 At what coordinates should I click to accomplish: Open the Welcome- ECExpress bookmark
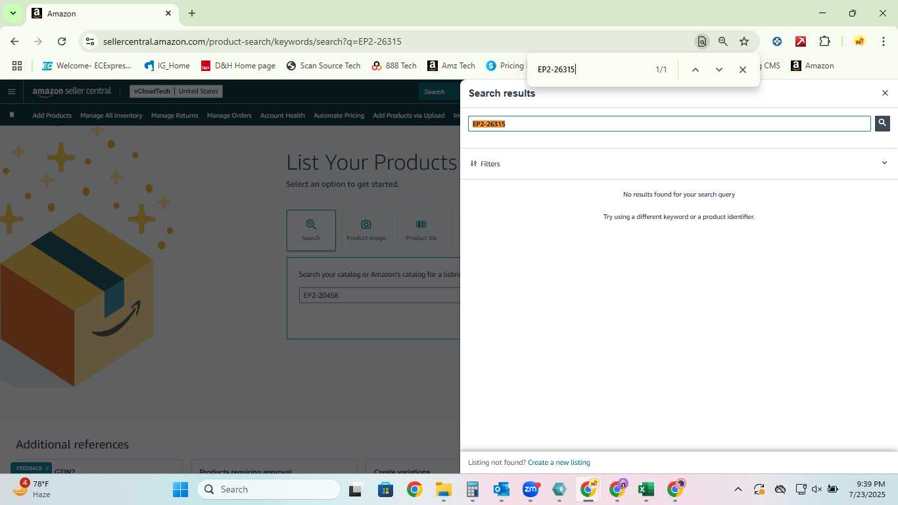[x=86, y=66]
